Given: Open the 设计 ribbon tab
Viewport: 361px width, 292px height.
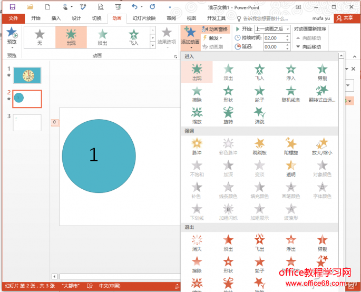Looking at the screenshot, I should (x=76, y=18).
